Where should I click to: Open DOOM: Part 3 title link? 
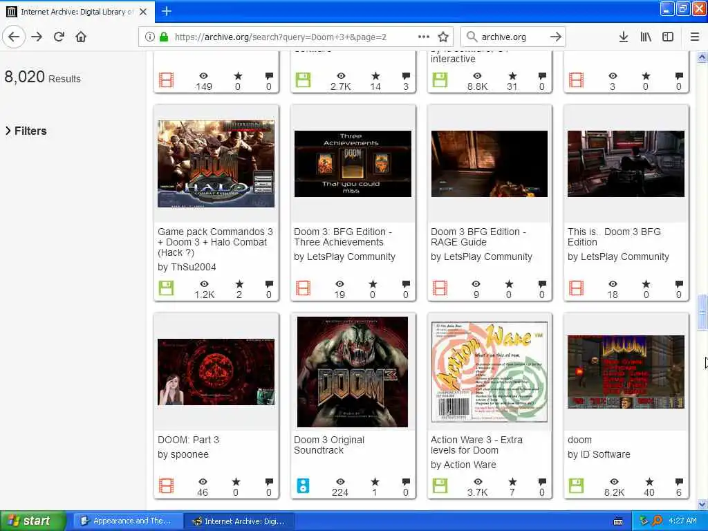tap(188, 440)
